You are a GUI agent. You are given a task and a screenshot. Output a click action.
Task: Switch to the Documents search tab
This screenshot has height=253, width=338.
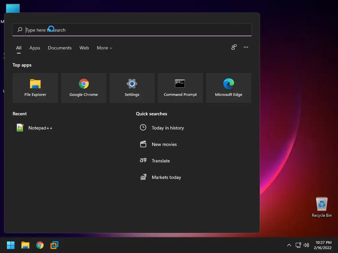point(60,48)
